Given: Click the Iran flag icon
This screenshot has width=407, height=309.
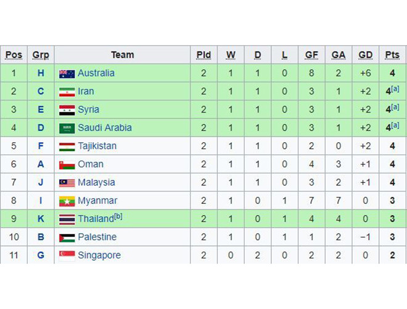Looking at the screenshot, I should click(x=67, y=92).
